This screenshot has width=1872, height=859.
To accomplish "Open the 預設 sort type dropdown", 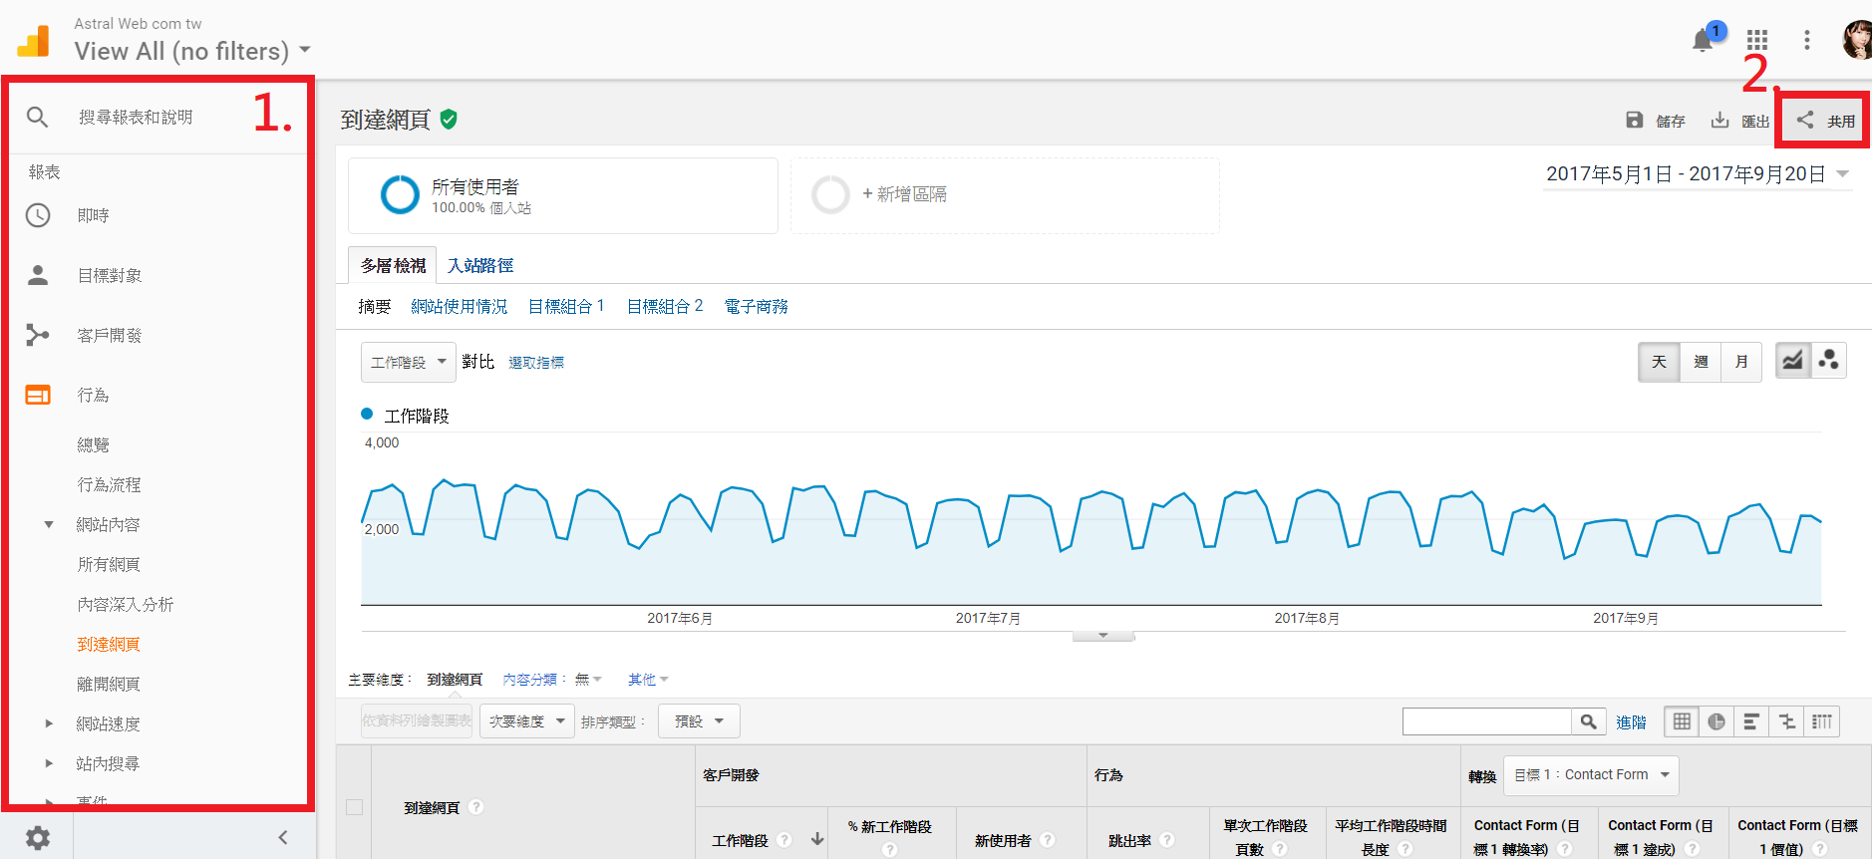I will pyautogui.click(x=699, y=721).
